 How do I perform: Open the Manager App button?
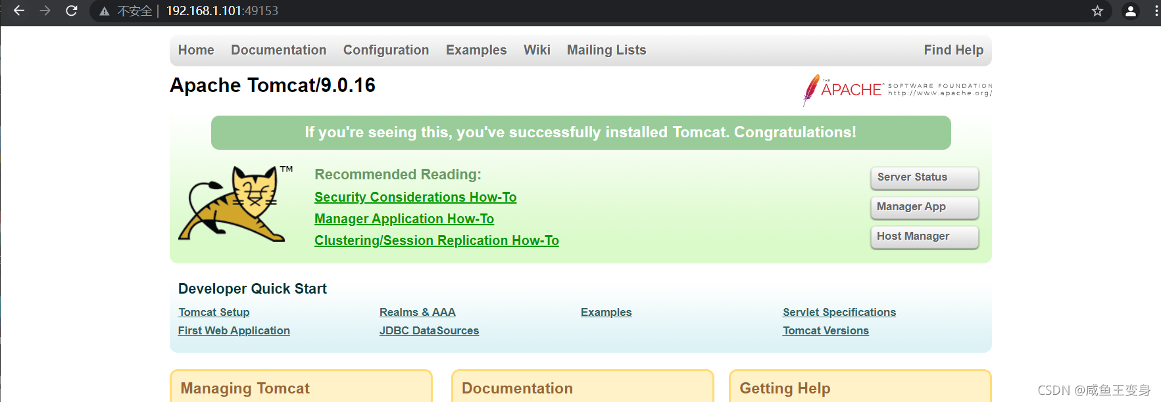tap(924, 207)
